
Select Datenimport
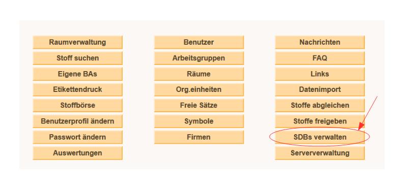point(320,89)
